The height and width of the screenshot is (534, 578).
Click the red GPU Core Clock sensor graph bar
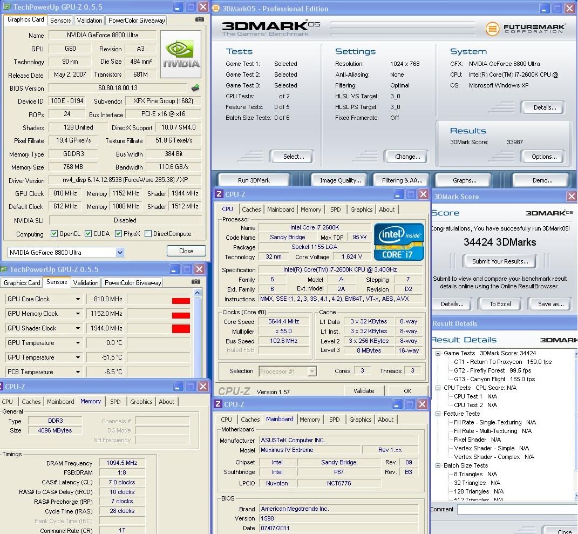181,301
